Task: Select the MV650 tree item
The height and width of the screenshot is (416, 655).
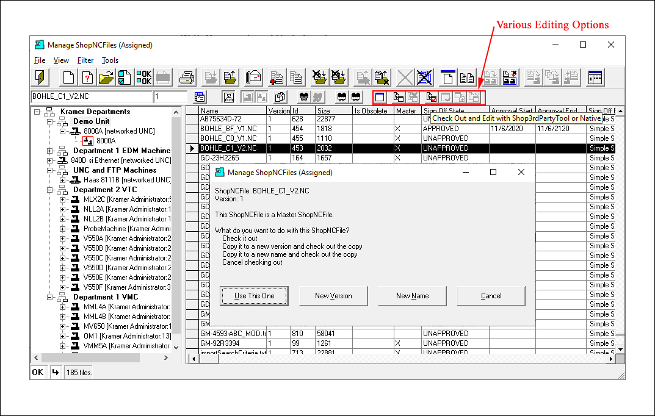Action: click(126, 326)
